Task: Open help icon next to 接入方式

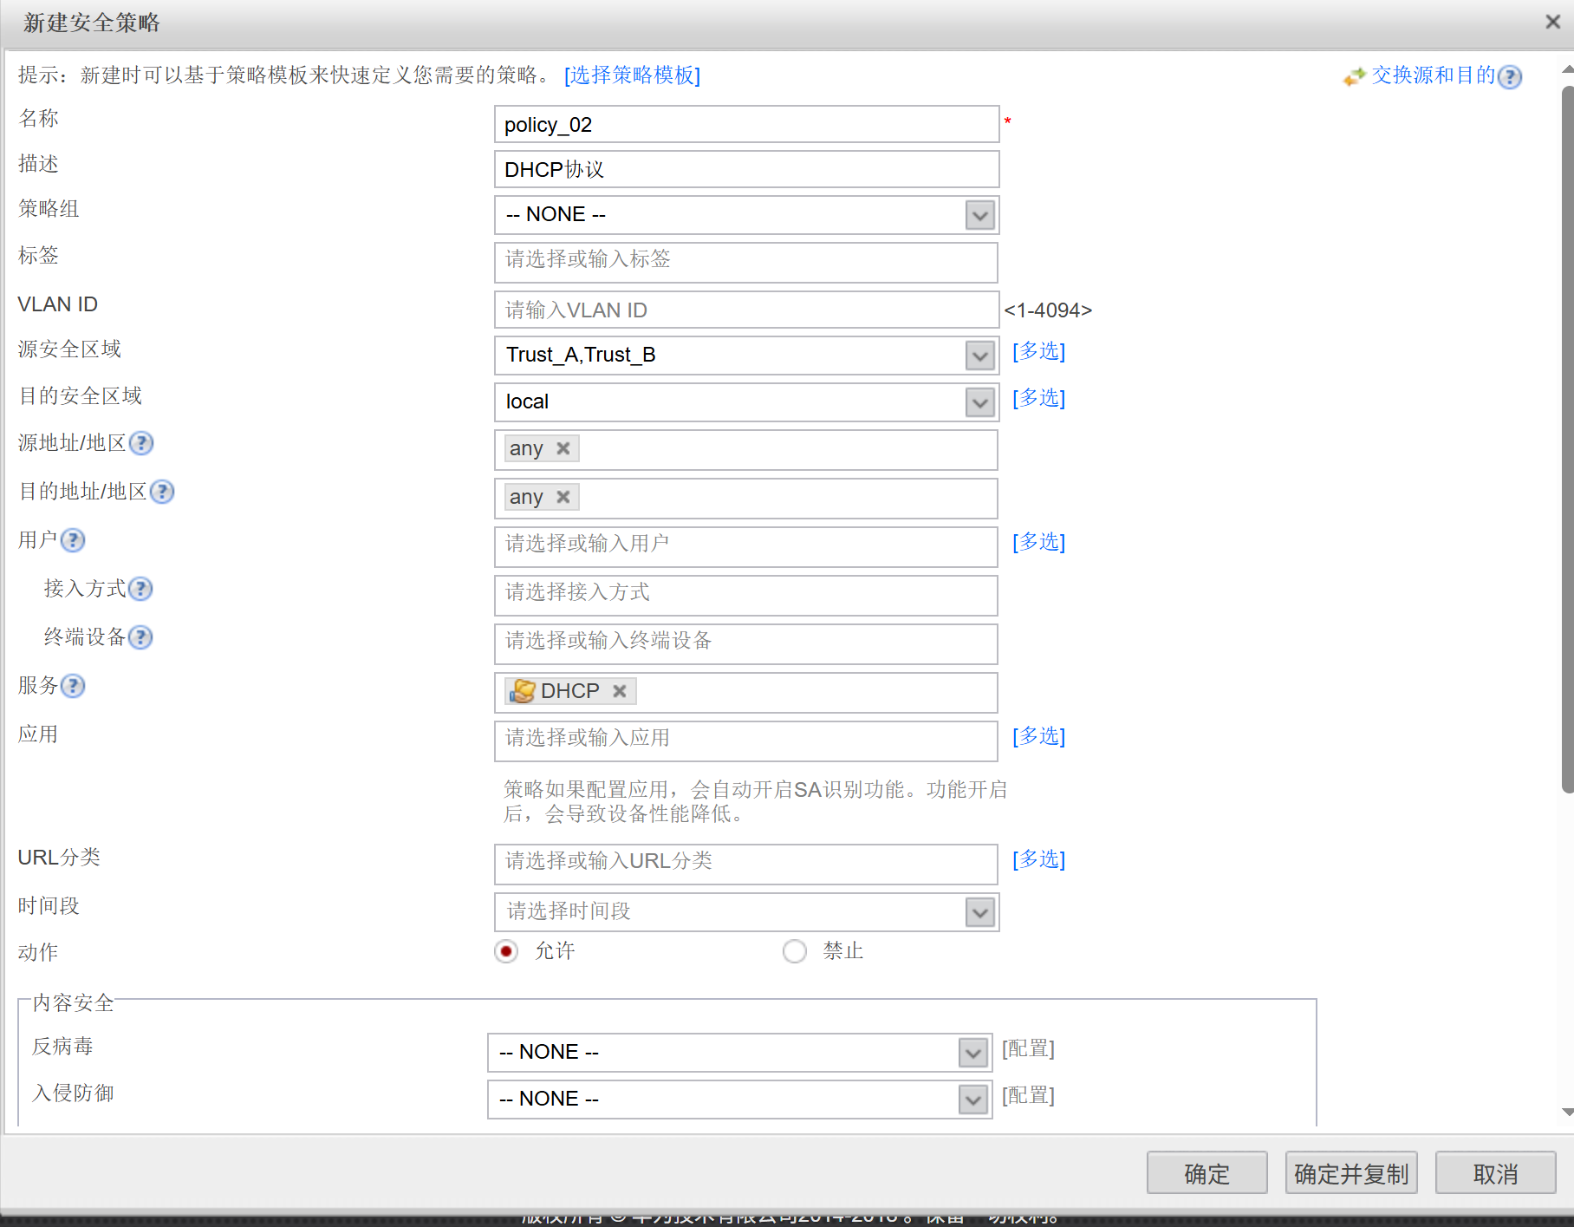Action: point(140,589)
